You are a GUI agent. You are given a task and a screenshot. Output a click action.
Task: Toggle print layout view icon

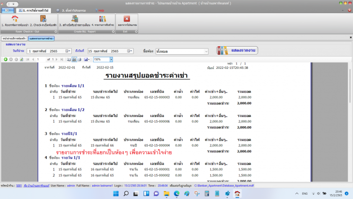74,60
